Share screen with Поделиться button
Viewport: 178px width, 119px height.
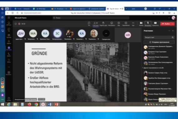tap(155, 24)
